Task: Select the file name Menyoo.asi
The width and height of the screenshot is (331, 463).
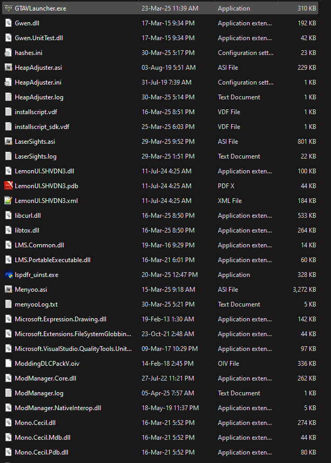Action: (x=31, y=290)
